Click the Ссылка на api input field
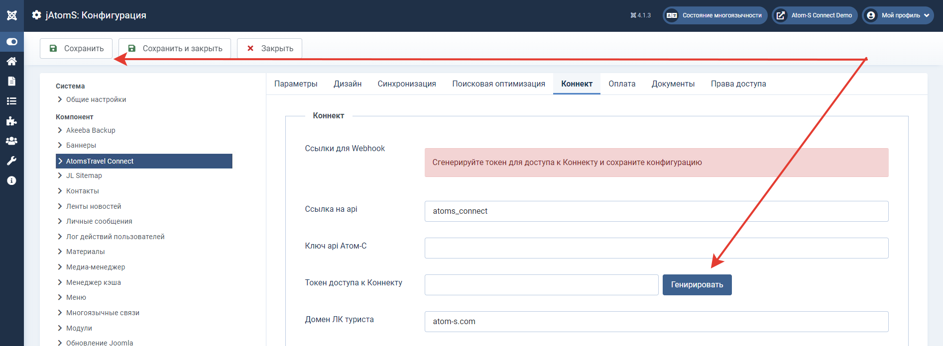 [x=656, y=211]
